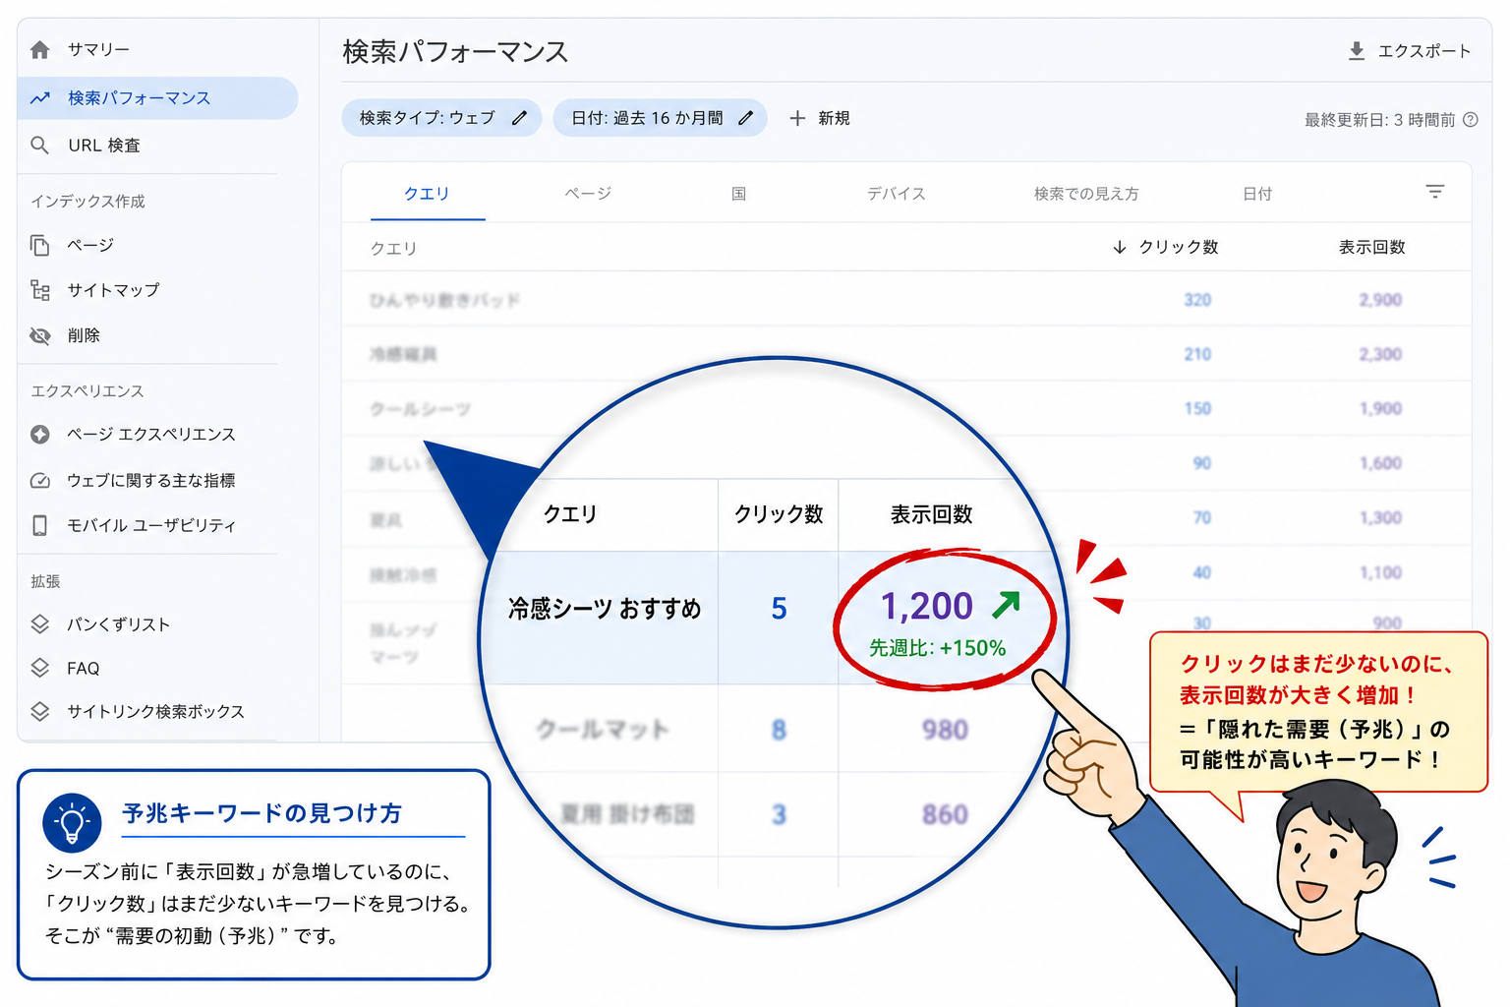The width and height of the screenshot is (1510, 1007).
Task: Click the sort arrow beside クリック数
Action: pos(1119,247)
